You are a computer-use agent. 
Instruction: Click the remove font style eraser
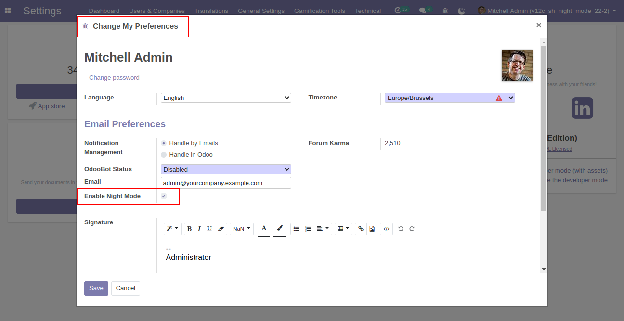[221, 229]
